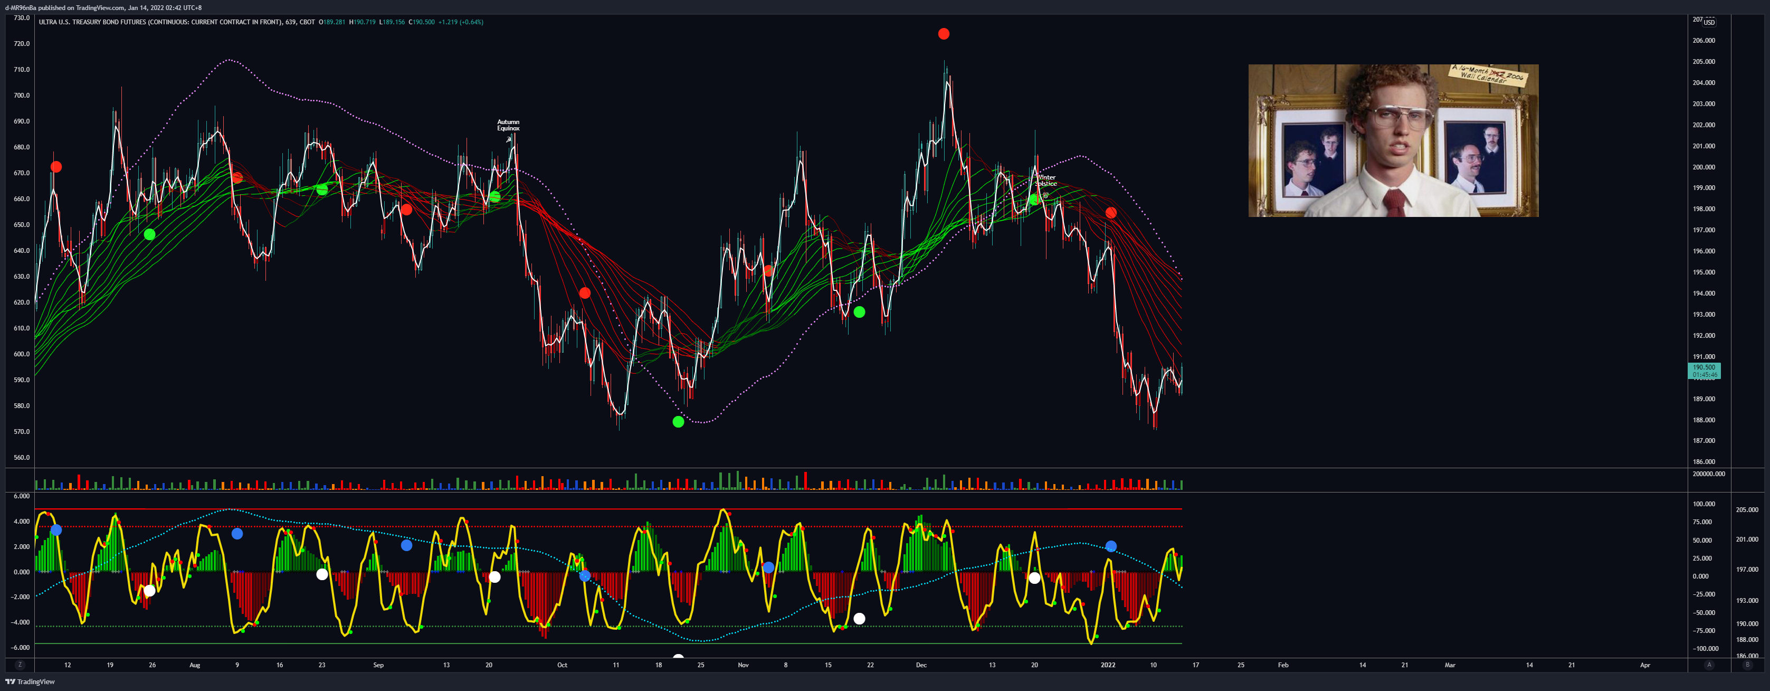
Task: Click the Dec label on time axis
Action: click(x=921, y=665)
